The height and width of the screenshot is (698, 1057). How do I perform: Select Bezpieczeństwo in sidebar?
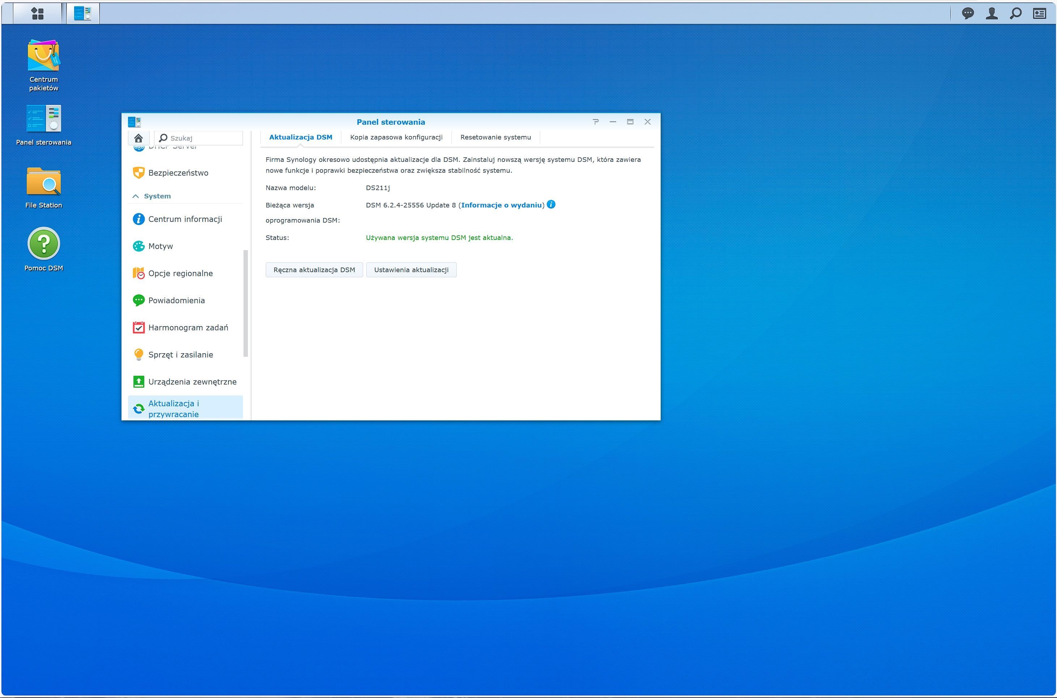tap(185, 173)
